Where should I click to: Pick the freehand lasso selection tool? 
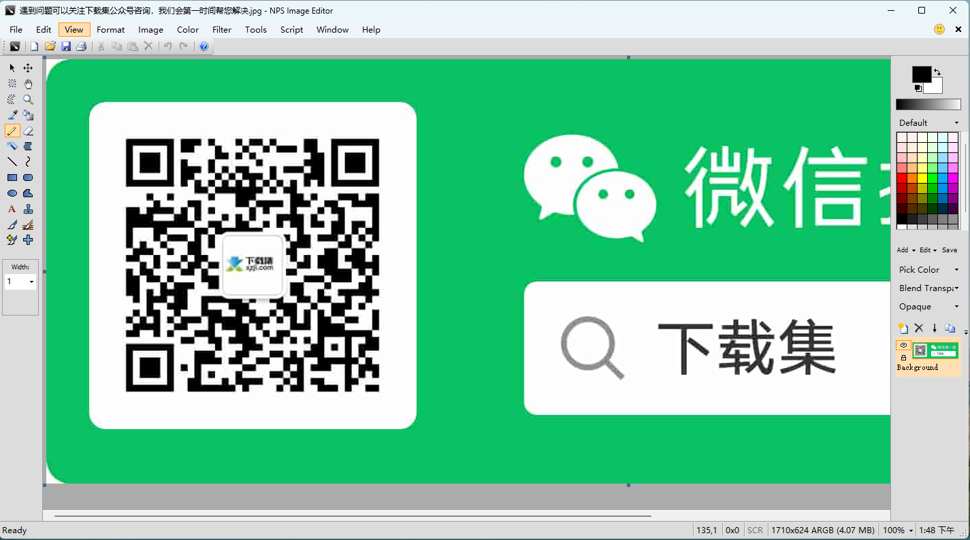tap(12, 99)
